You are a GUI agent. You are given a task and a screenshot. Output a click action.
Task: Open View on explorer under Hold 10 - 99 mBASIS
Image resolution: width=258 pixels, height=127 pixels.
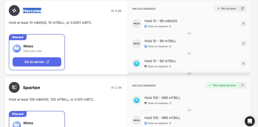point(158,26)
